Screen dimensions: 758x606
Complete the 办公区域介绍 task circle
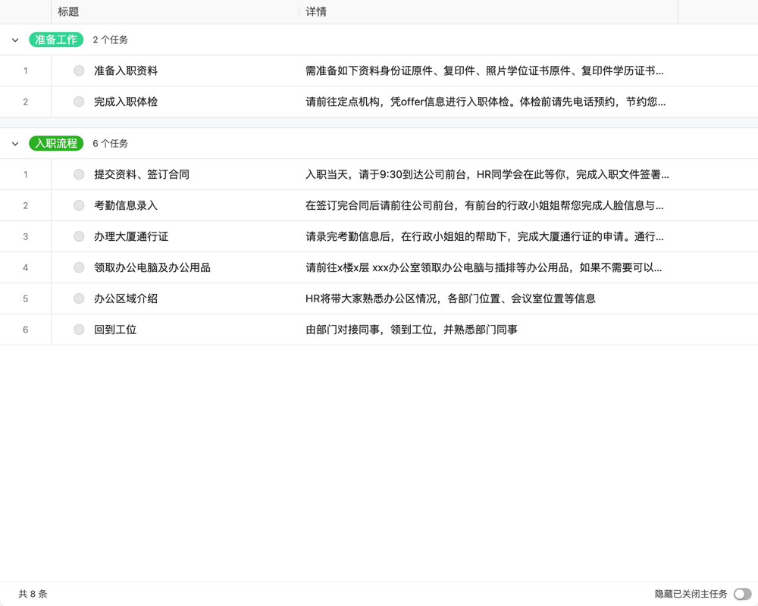(x=78, y=298)
